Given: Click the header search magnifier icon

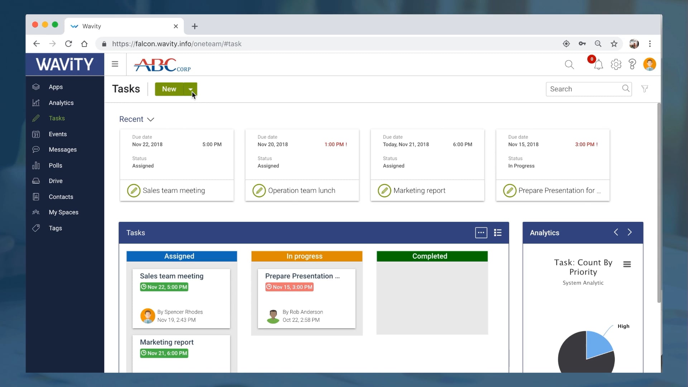Looking at the screenshot, I should 569,64.
